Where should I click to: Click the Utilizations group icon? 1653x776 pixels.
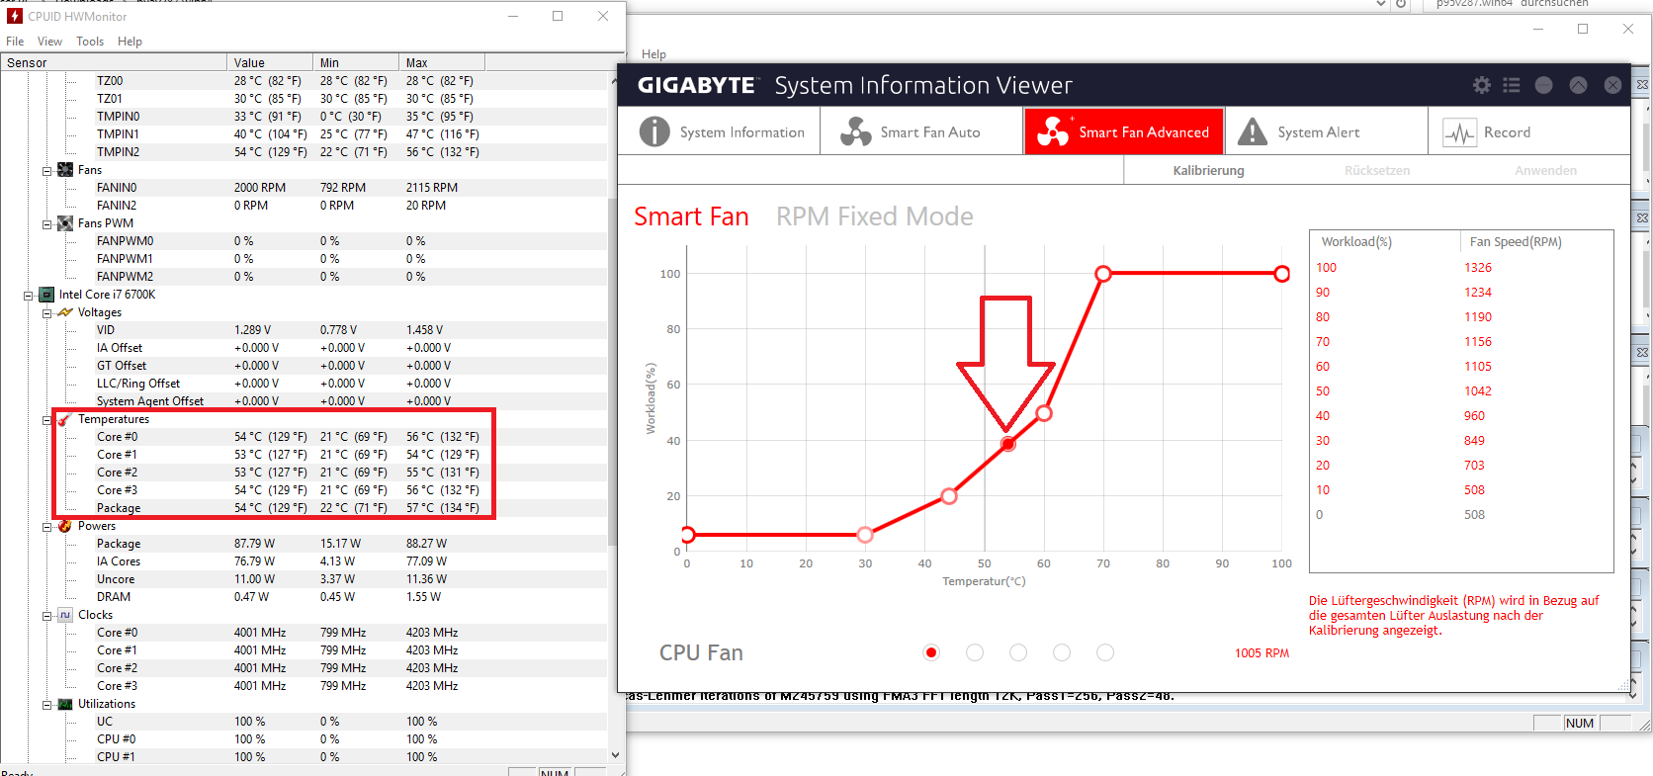coord(65,704)
